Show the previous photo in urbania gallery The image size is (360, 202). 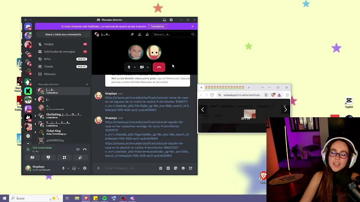202,110
